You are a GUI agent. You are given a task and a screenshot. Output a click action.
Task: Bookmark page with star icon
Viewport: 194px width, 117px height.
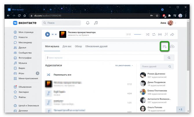pos(157,16)
